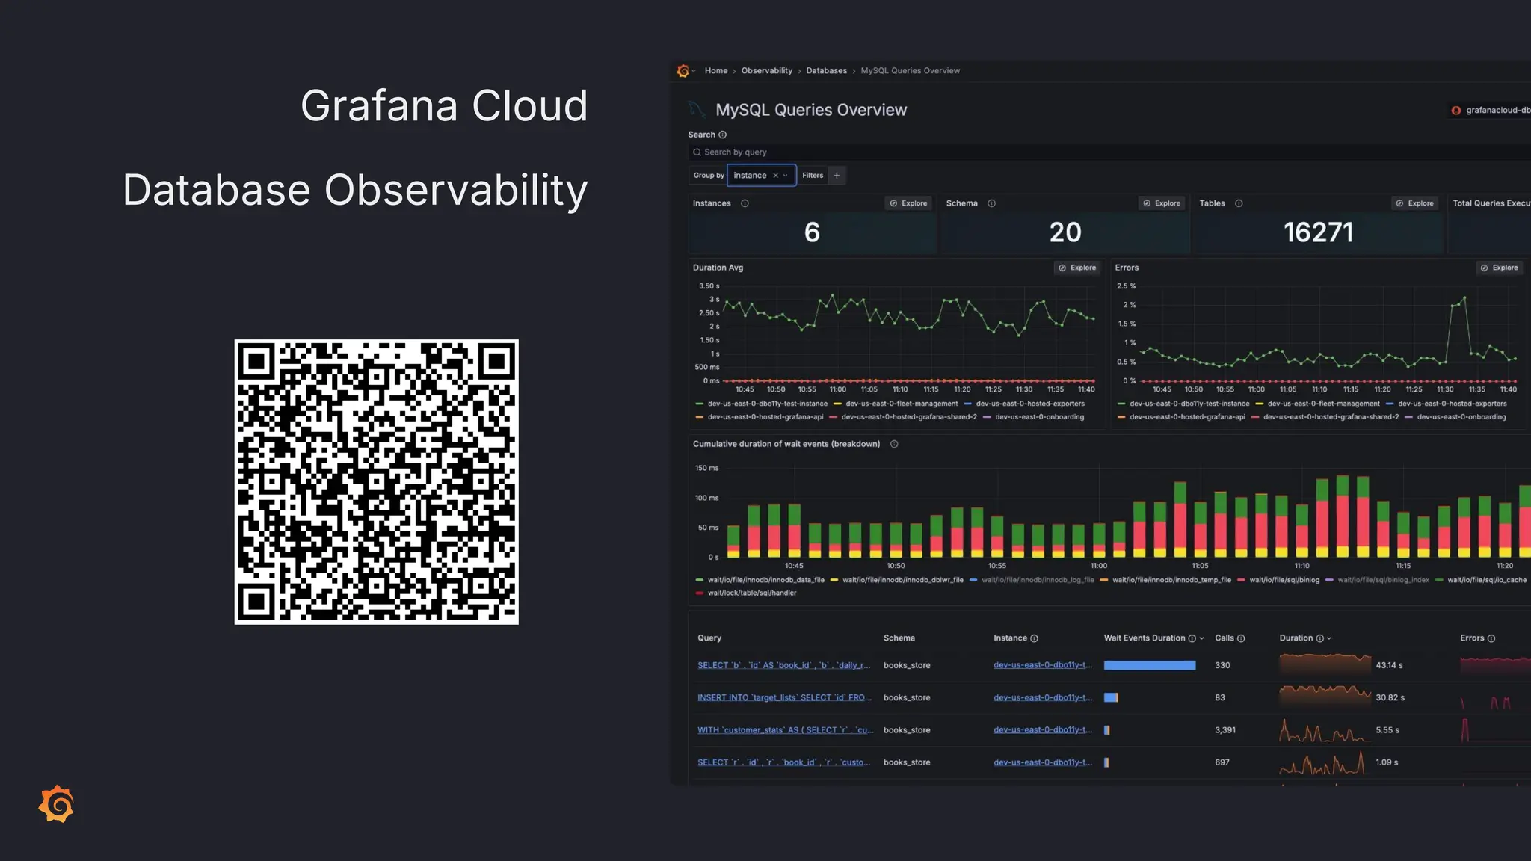The width and height of the screenshot is (1531, 861).
Task: Explore the Errors panel
Action: (1500, 268)
